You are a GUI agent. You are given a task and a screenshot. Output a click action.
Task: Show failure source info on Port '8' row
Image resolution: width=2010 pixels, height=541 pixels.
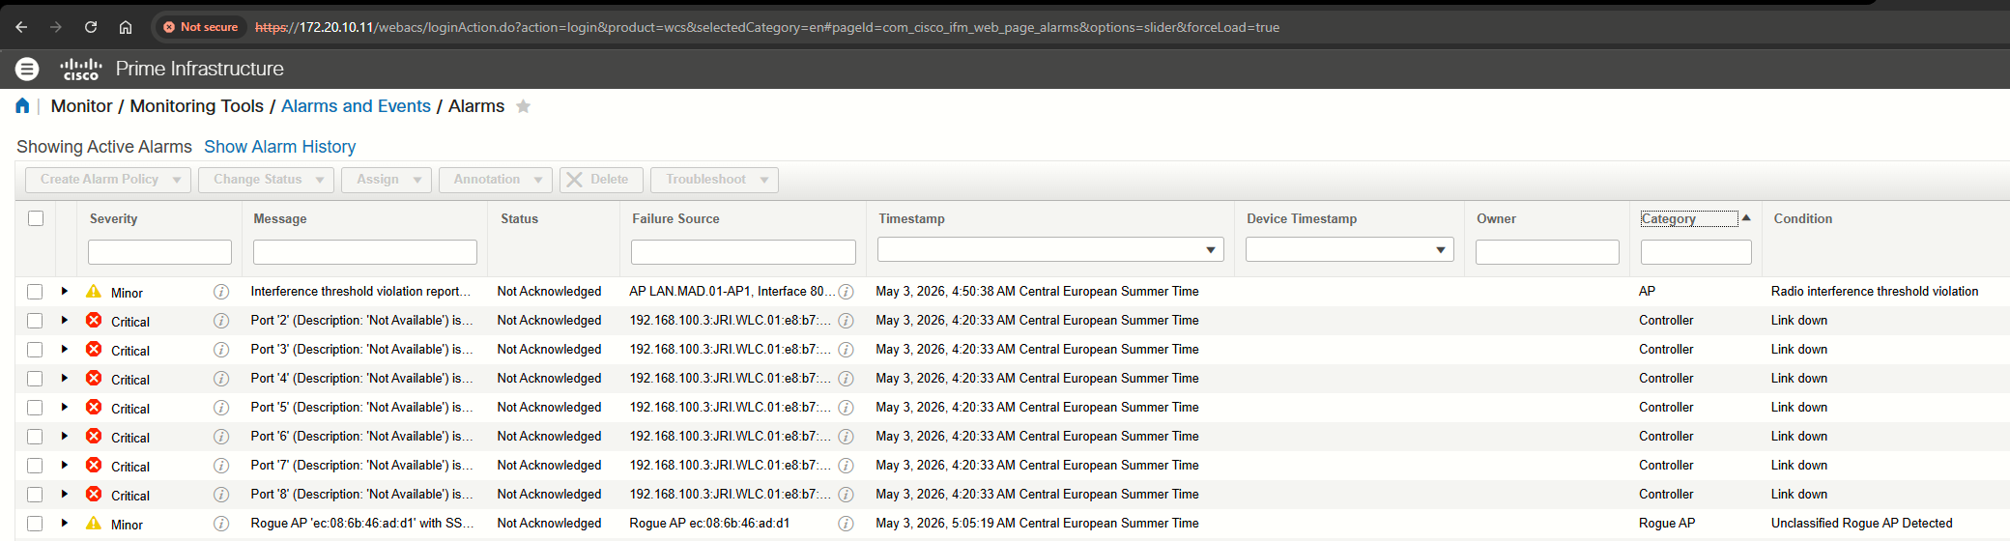point(846,495)
